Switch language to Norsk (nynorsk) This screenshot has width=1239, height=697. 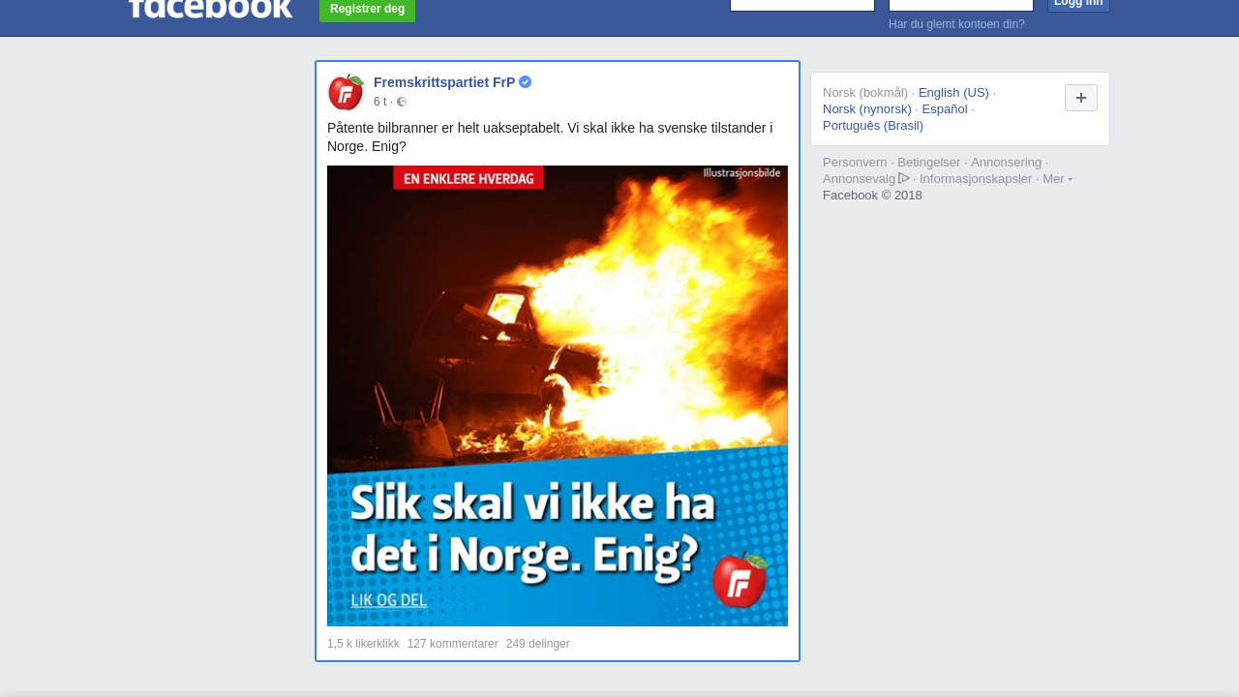(x=867, y=109)
